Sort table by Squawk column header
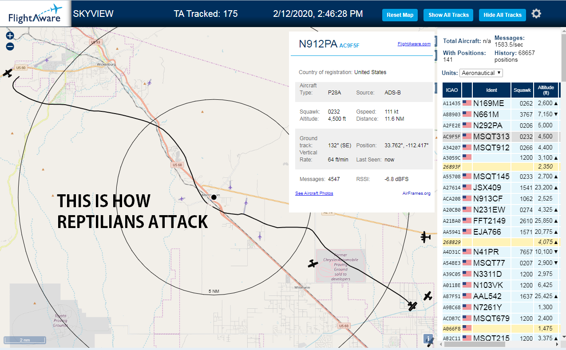This screenshot has height=350, width=566. [x=522, y=90]
